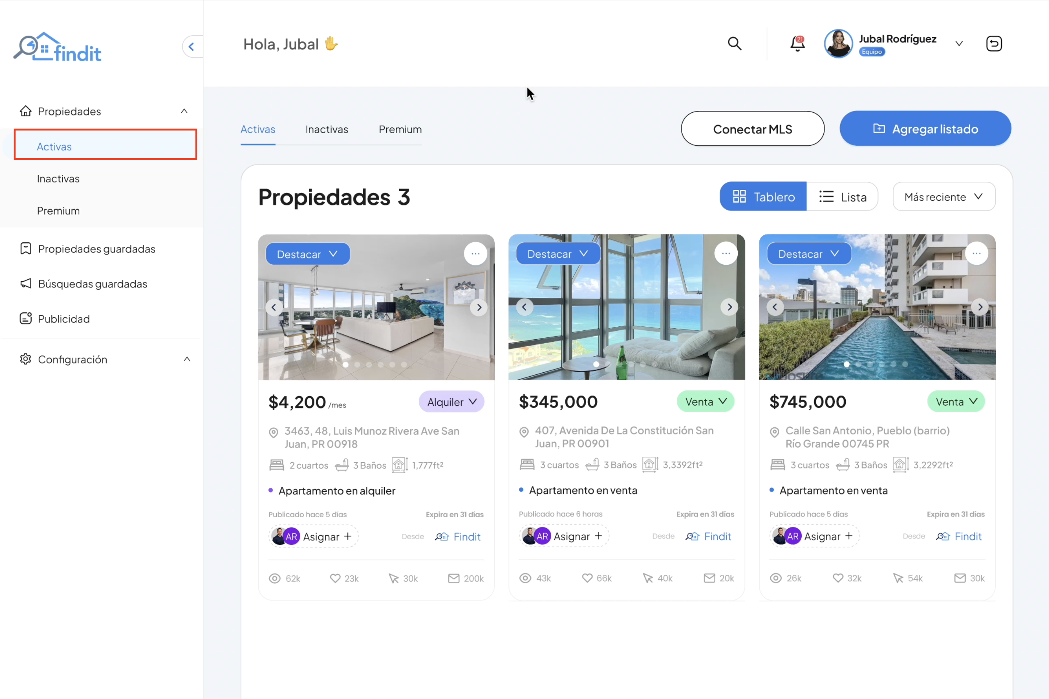Click the heart likes icon on $4,200 listing

pos(335,578)
